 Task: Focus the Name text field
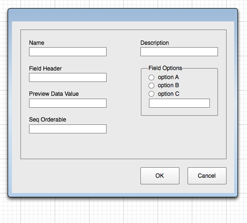(68, 51)
